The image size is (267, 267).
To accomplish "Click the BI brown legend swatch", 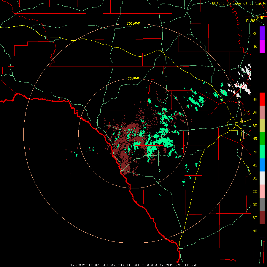I will coord(262,218).
